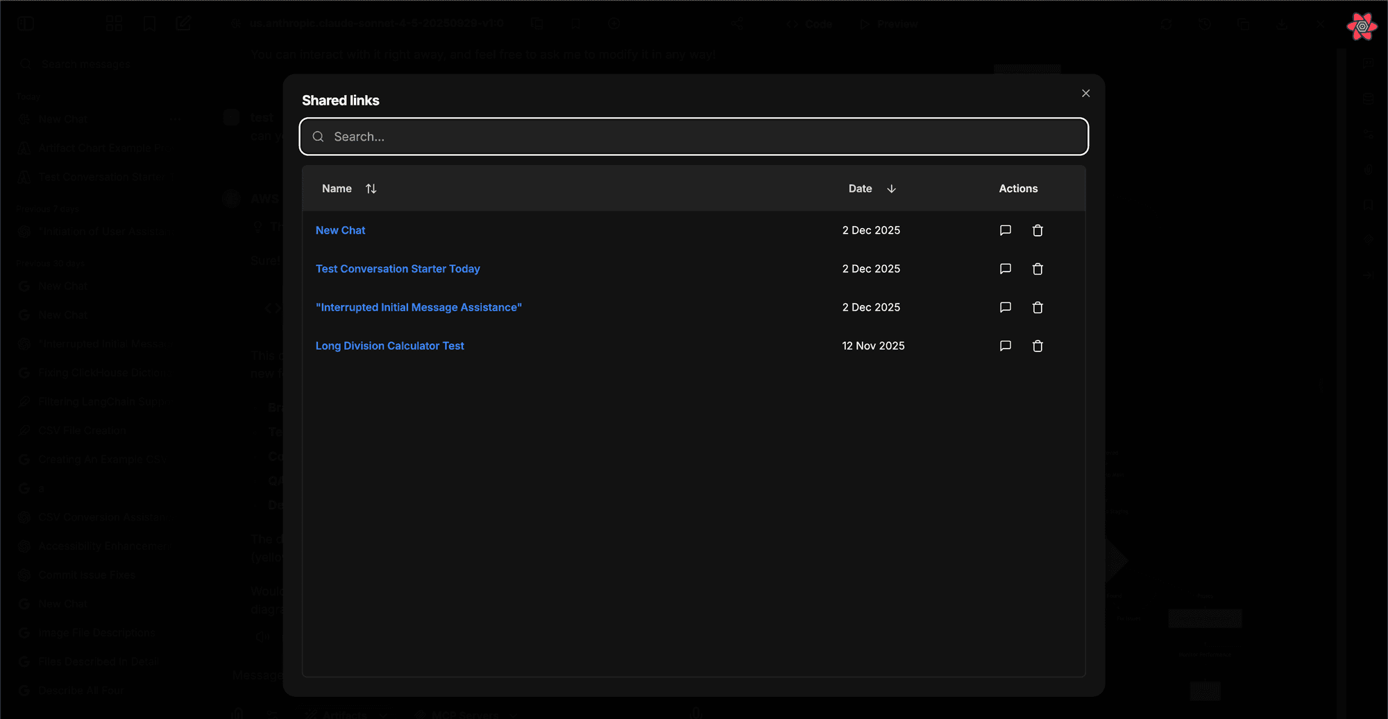The image size is (1388, 719).
Task: Delete Long Division Calculator Test shared link
Action: [1038, 346]
